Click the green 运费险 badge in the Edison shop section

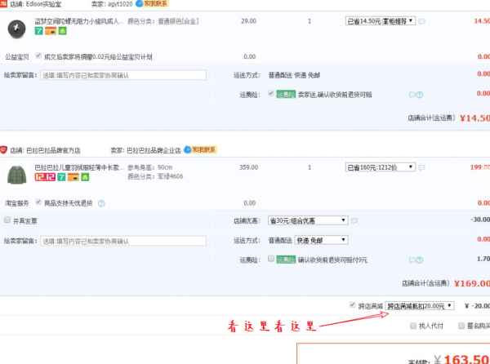(286, 95)
